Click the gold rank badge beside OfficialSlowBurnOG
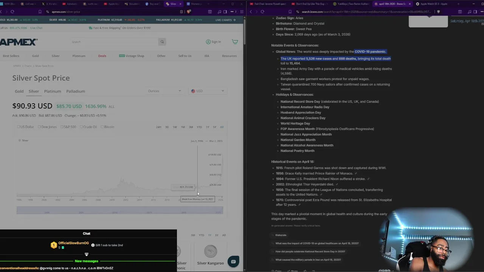 pos(54,245)
